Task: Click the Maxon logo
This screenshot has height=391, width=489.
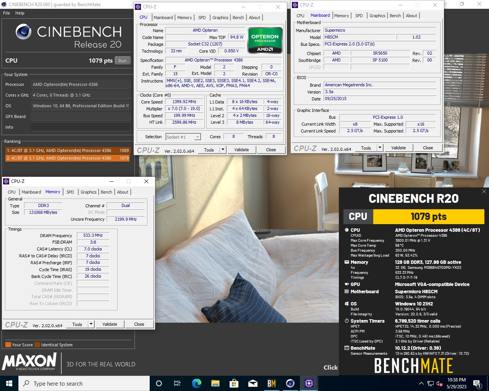Action: coord(29,362)
